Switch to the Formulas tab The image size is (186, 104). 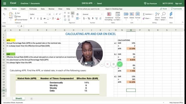point(33,9)
